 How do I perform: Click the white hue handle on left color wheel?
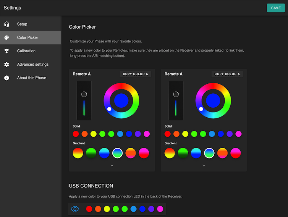click(x=109, y=109)
